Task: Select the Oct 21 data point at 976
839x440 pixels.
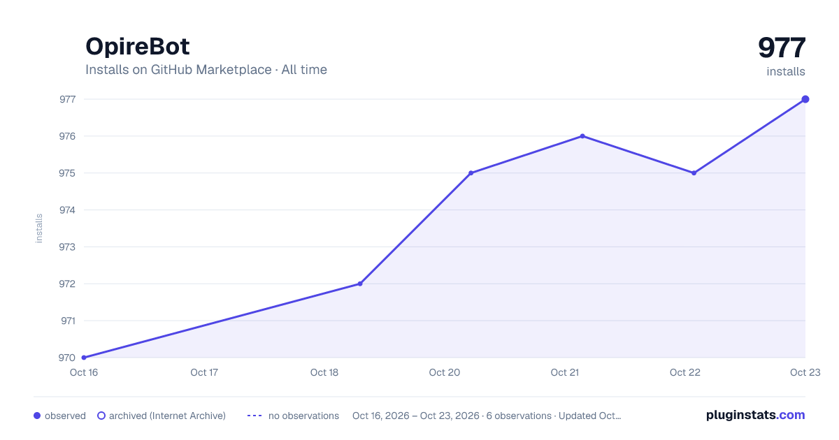Action: (x=582, y=136)
